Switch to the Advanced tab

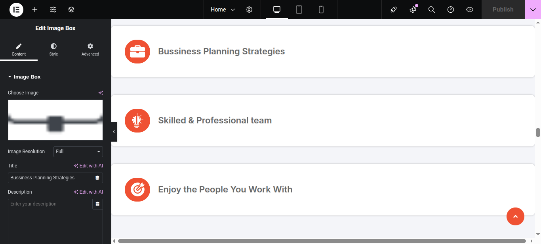coord(90,50)
